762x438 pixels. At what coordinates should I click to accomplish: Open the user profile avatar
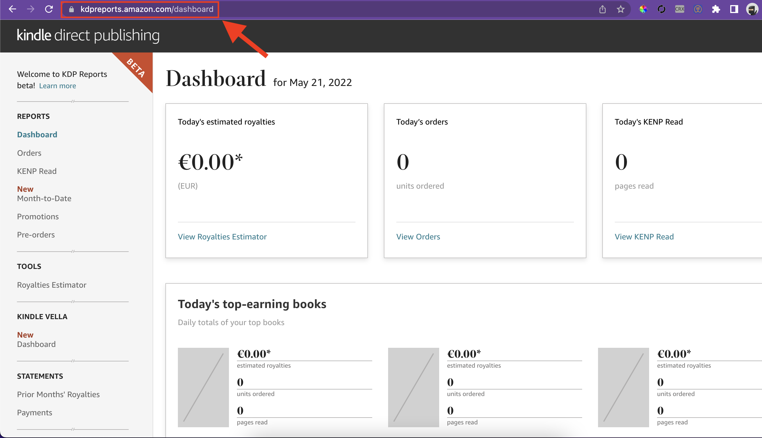(x=752, y=9)
